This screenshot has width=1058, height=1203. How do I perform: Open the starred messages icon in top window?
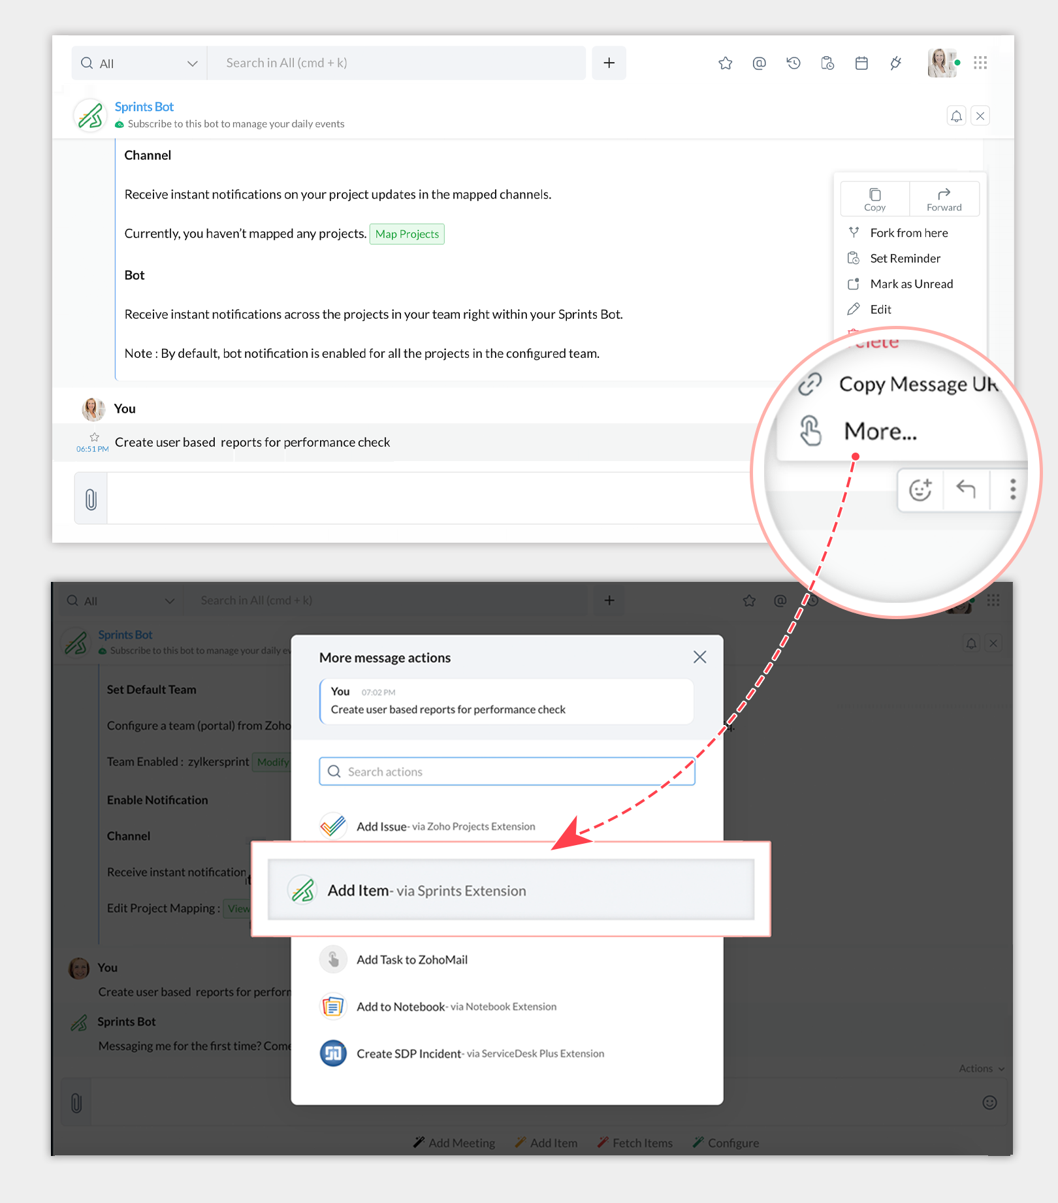pyautogui.click(x=725, y=63)
